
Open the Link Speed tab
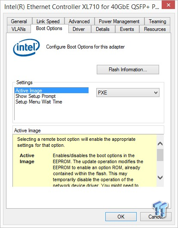[48, 21]
